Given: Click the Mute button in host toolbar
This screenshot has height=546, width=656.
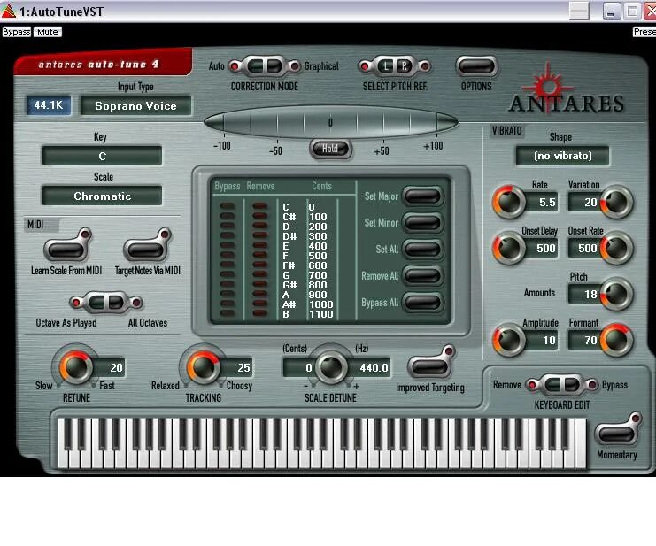Looking at the screenshot, I should pos(47,32).
